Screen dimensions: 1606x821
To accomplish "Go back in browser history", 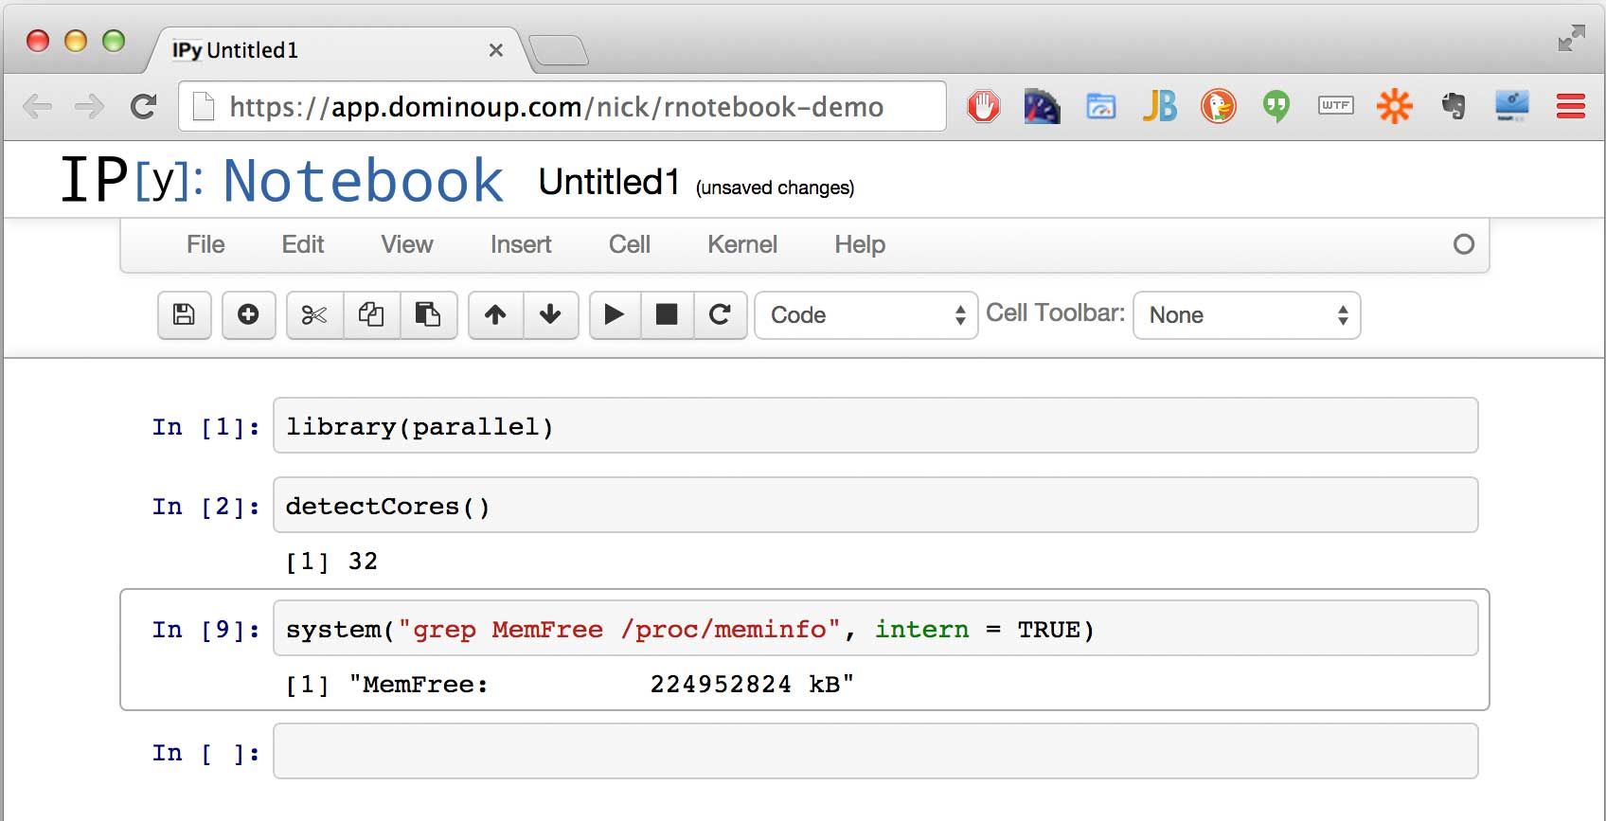I will coord(37,106).
